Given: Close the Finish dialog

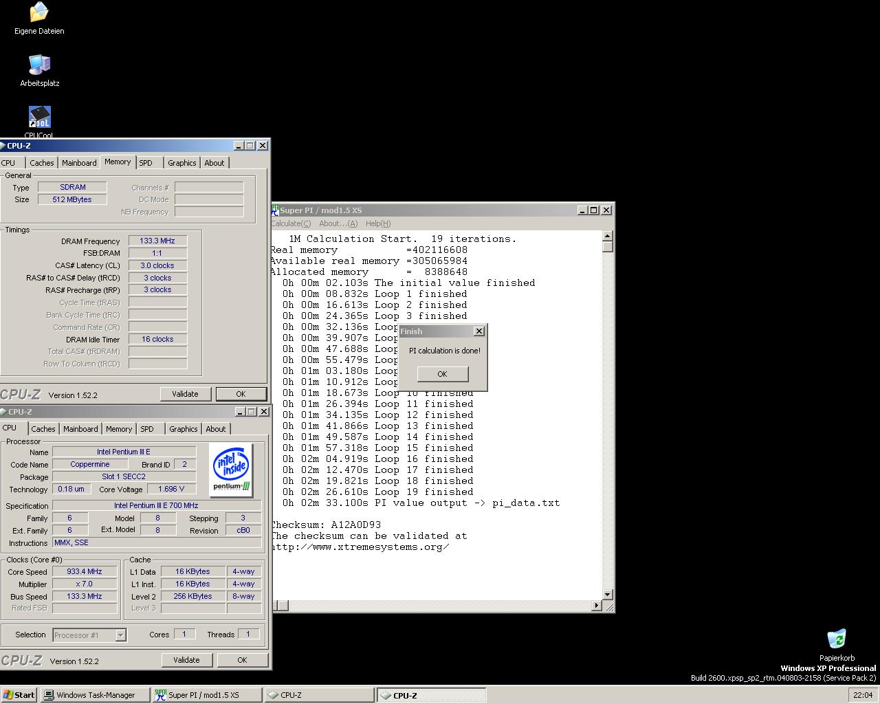Looking at the screenshot, I should [479, 331].
